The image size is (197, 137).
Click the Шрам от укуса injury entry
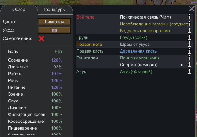pyautogui.click(x=135, y=45)
